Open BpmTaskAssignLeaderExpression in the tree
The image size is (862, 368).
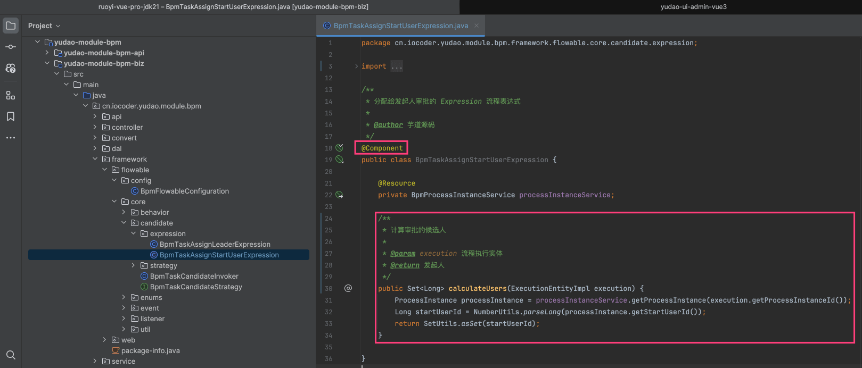[215, 244]
